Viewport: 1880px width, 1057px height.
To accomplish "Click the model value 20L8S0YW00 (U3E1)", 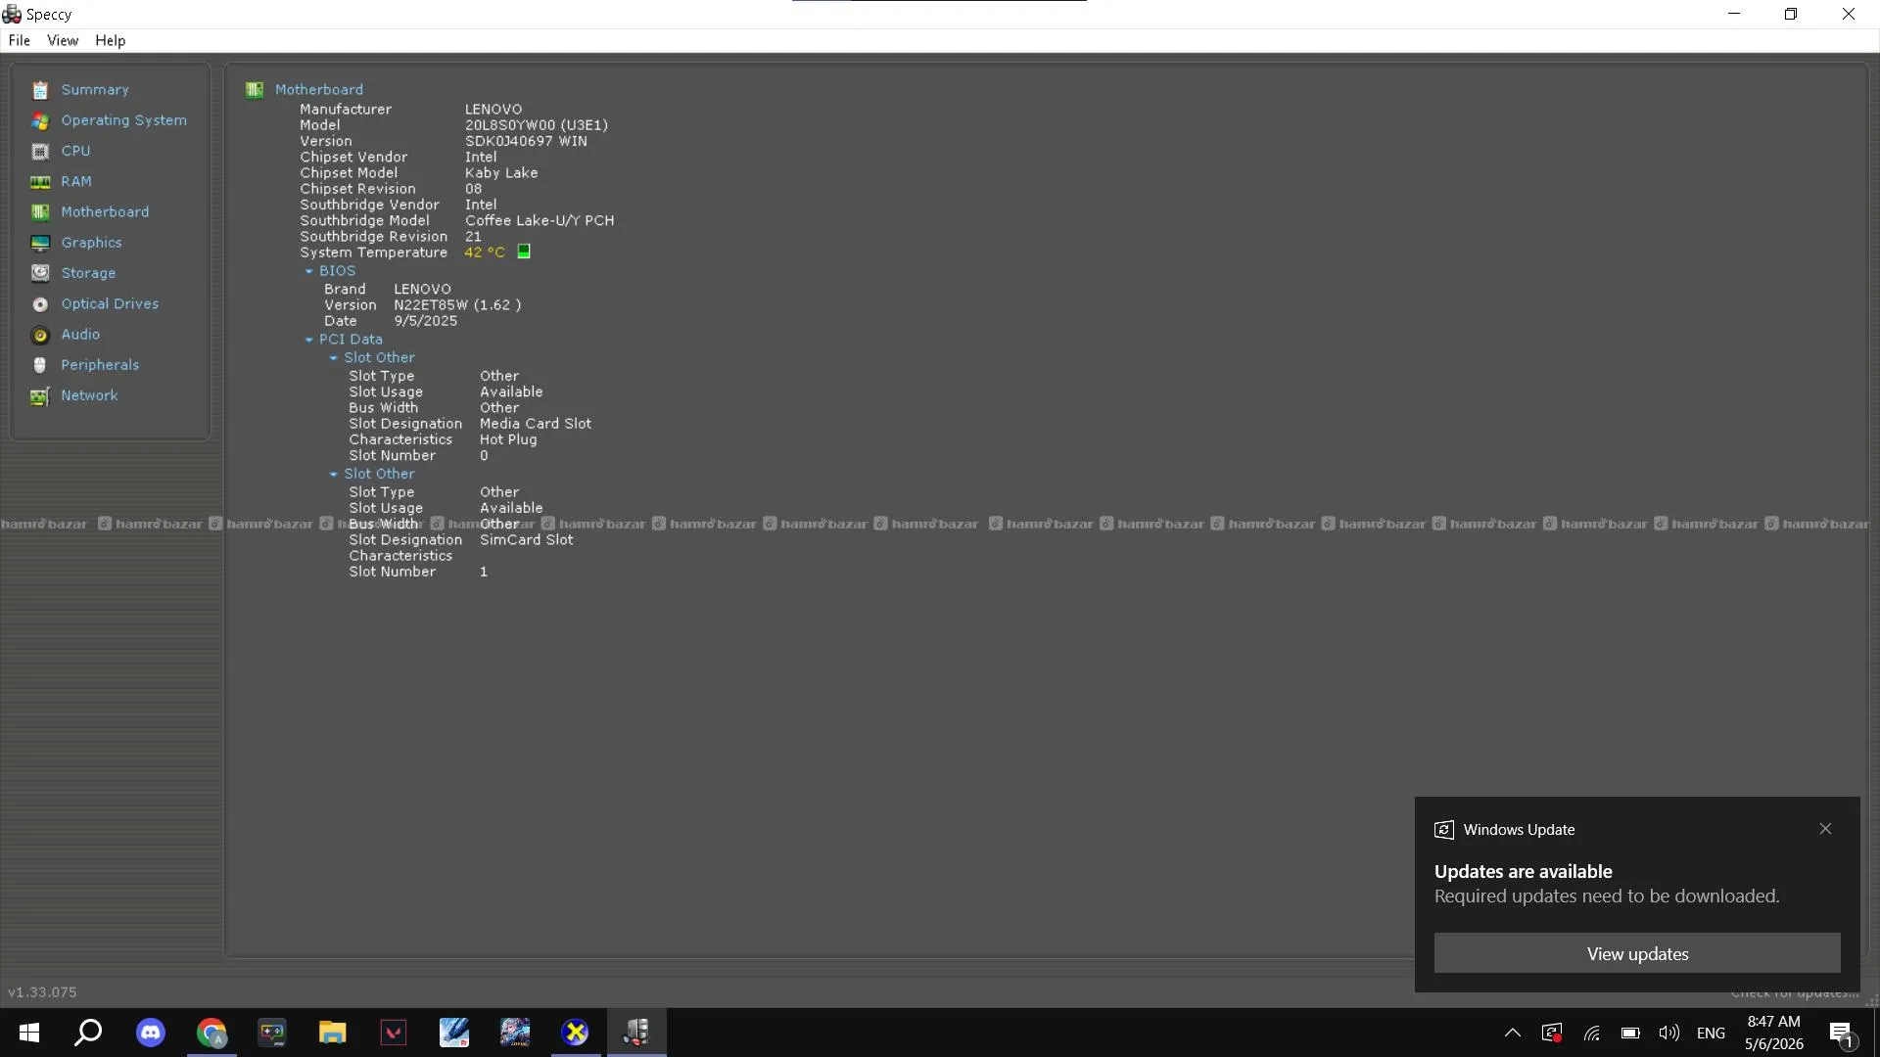I will tap(537, 125).
